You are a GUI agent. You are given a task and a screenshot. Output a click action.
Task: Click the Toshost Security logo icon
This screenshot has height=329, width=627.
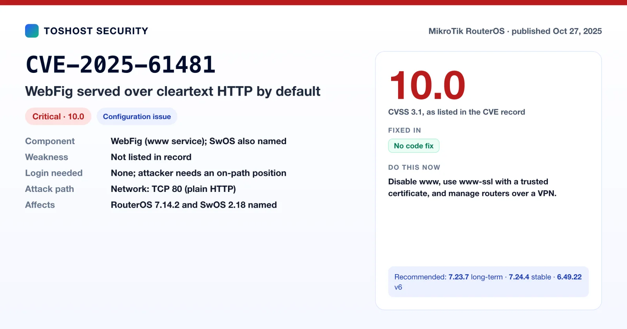32,31
